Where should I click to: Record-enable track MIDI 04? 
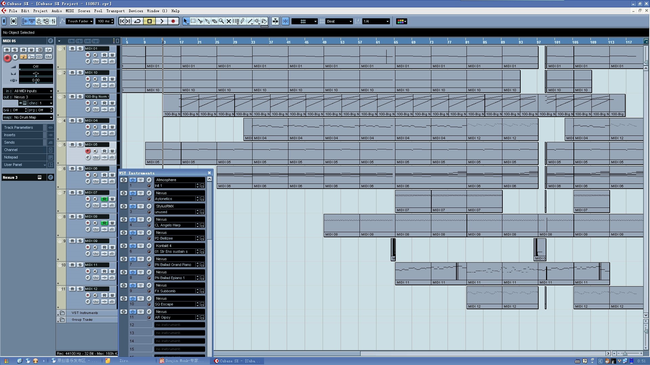click(88, 127)
